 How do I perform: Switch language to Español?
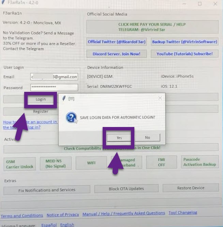(49, 225)
